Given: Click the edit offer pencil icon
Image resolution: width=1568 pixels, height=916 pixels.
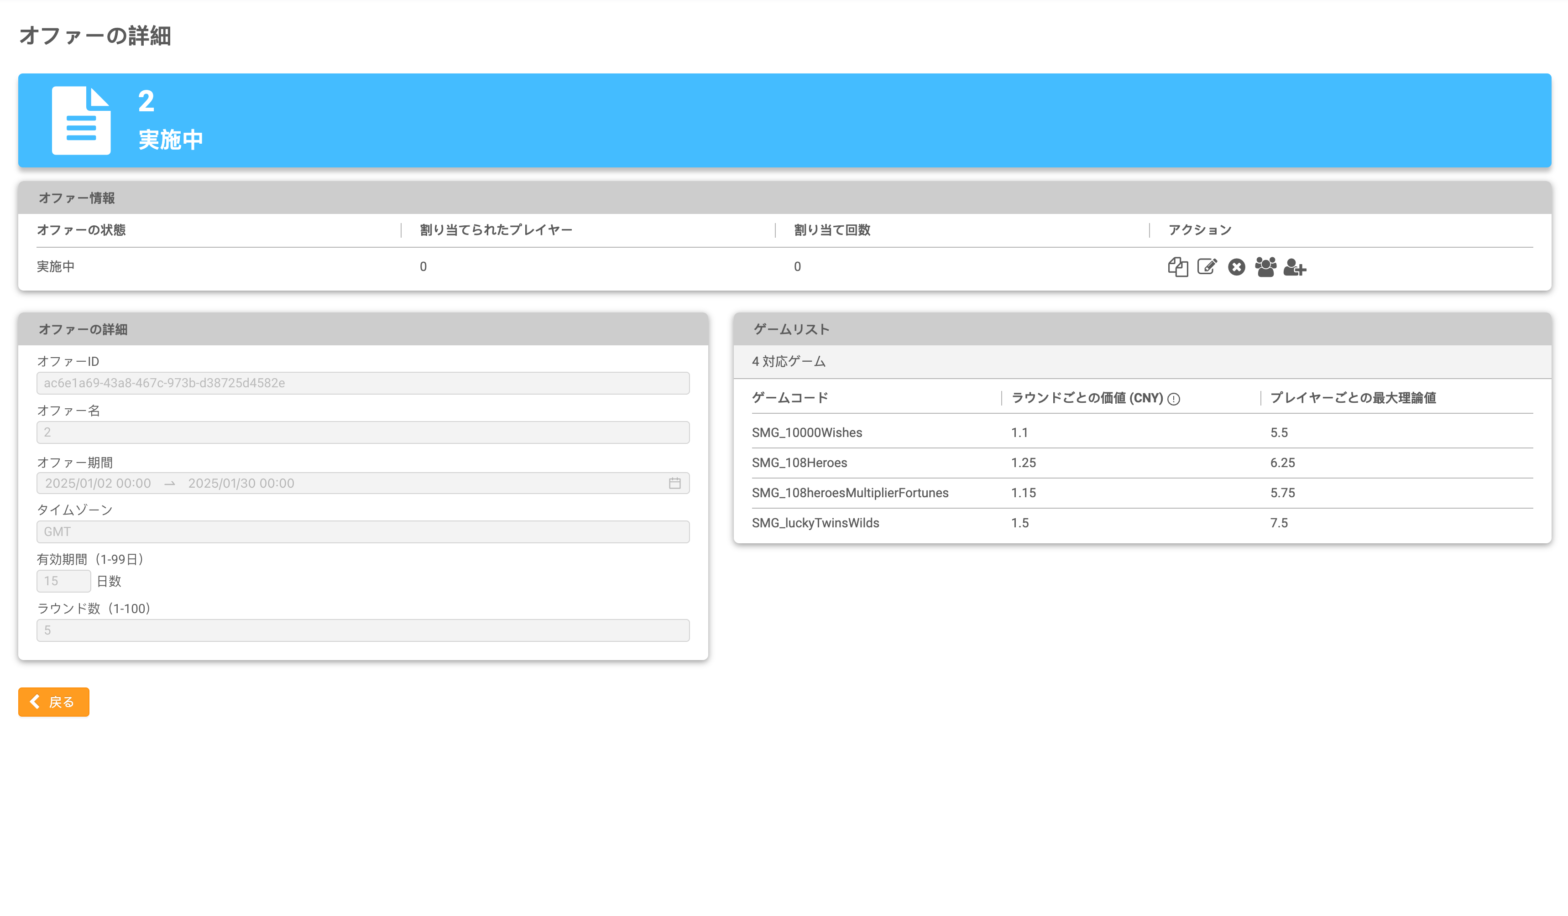Looking at the screenshot, I should [x=1207, y=267].
